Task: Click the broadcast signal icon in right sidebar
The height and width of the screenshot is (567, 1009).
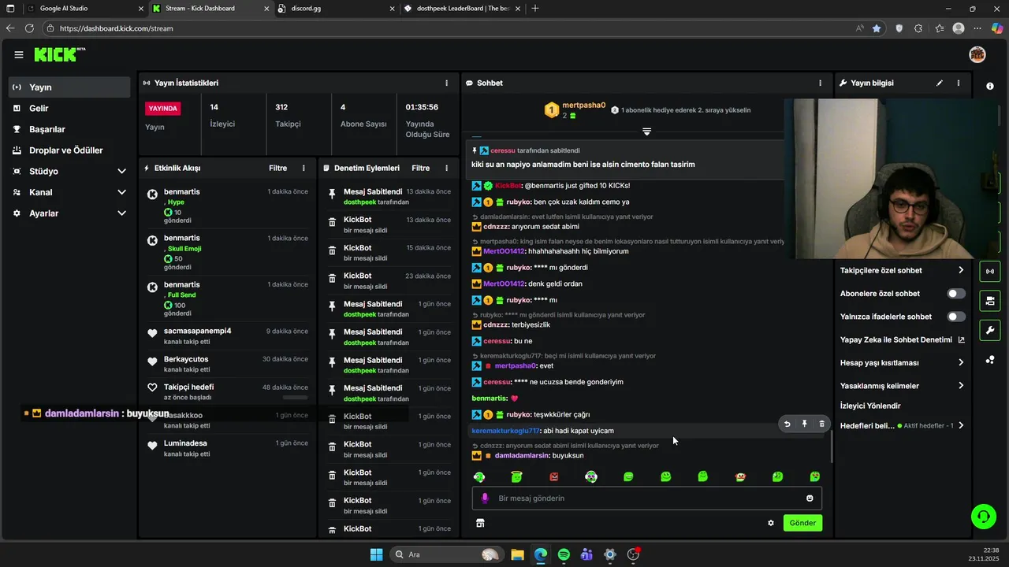Action: pyautogui.click(x=990, y=272)
